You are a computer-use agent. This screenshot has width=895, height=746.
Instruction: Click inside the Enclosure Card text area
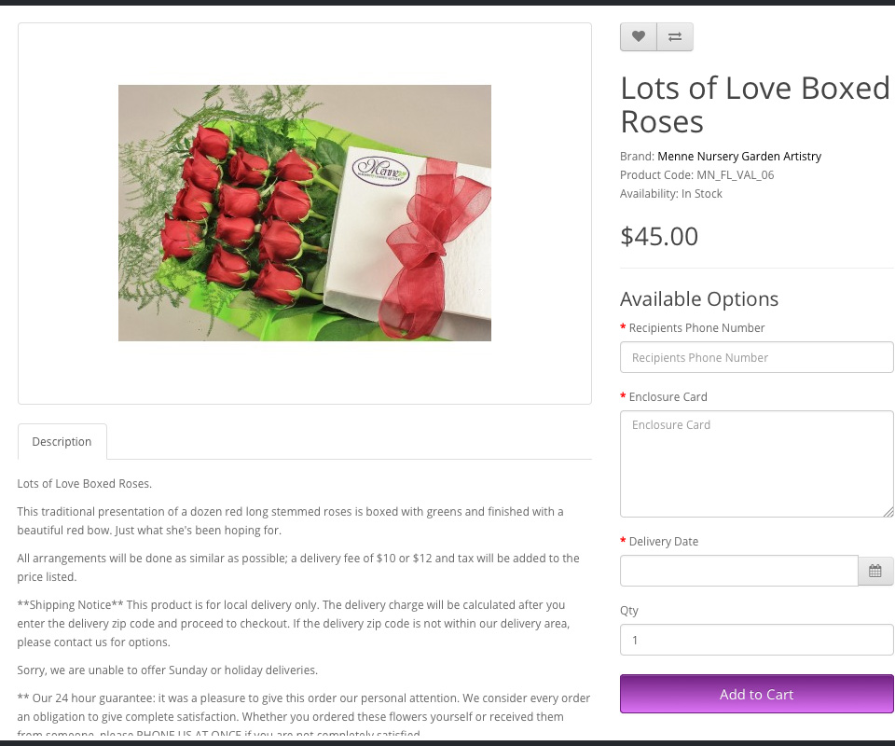pos(756,463)
